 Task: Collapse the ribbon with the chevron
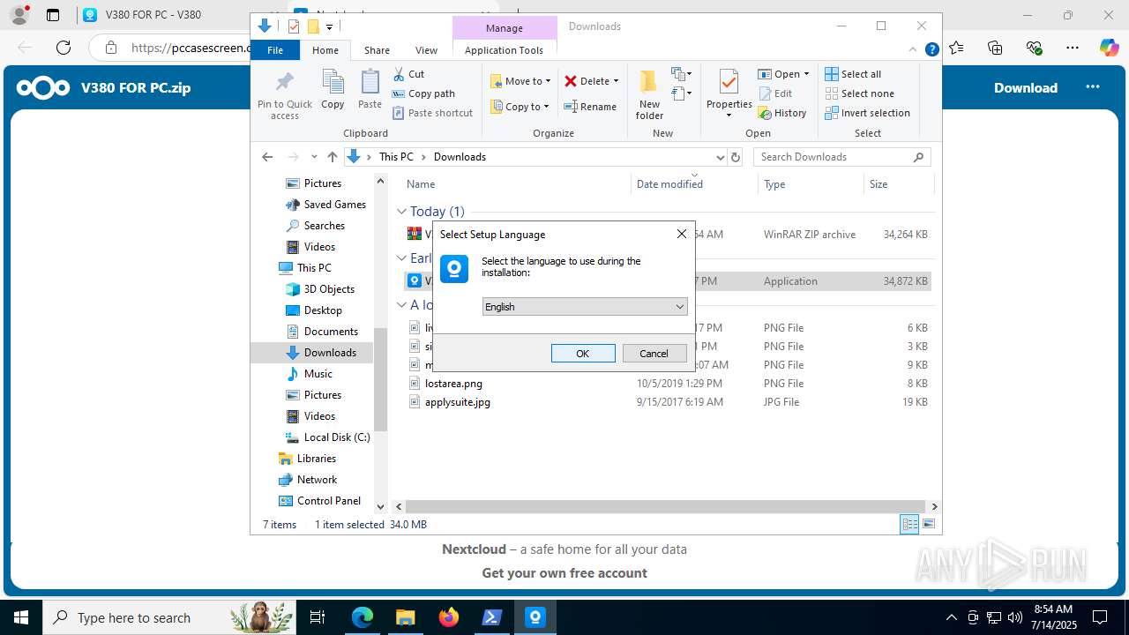[x=915, y=49]
